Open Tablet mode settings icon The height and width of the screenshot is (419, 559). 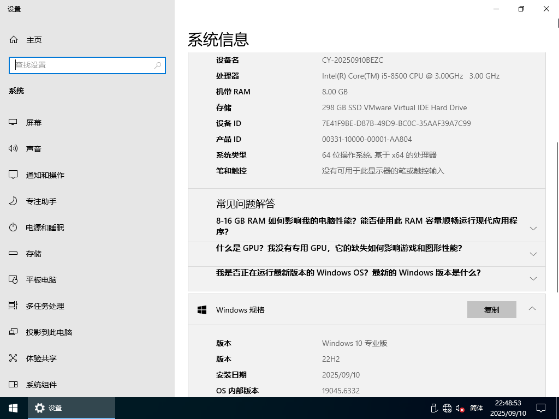tap(13, 280)
